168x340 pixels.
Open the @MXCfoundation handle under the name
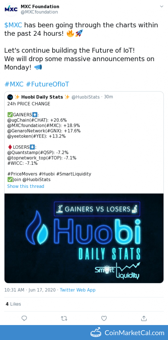[39, 12]
